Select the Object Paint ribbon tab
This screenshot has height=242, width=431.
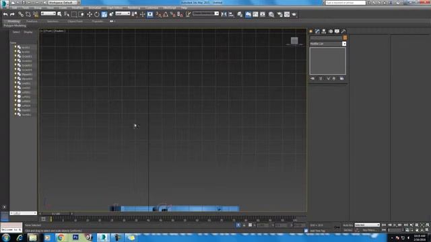coord(75,21)
